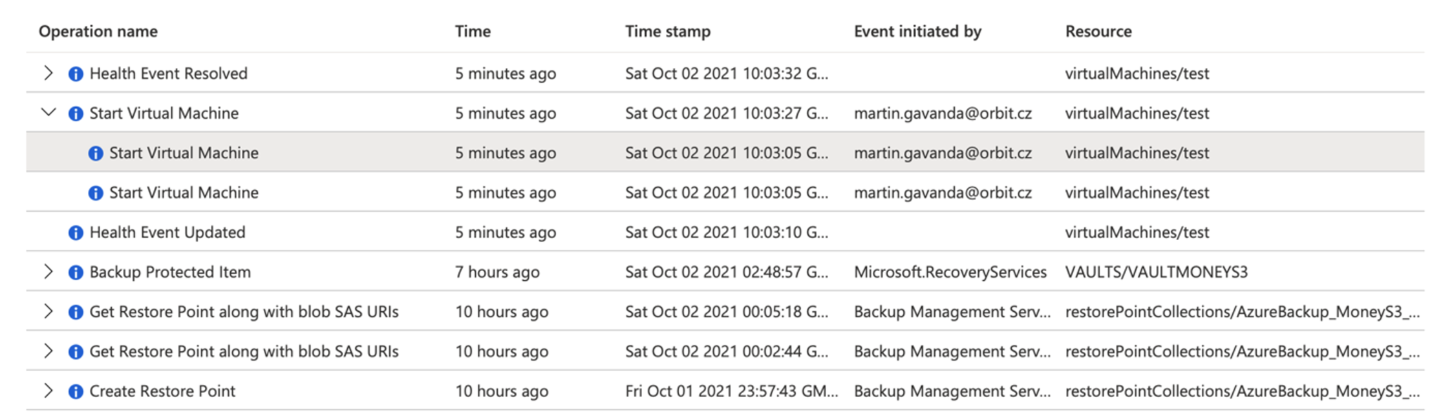Expand Get Restore Point entry at 00:05:18

tap(48, 311)
